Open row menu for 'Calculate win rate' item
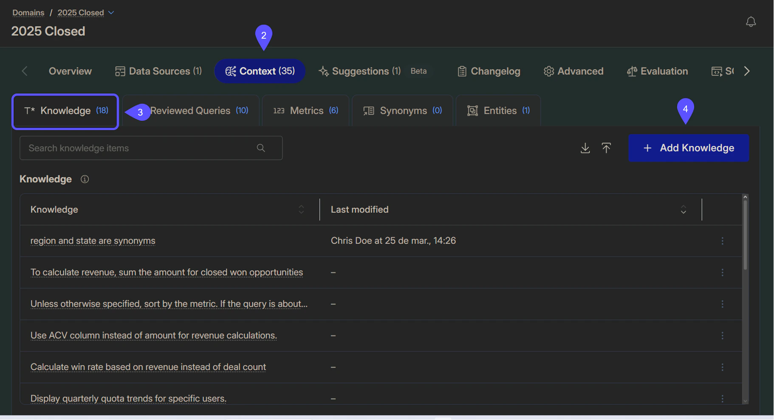The width and height of the screenshot is (774, 420). pos(722,367)
